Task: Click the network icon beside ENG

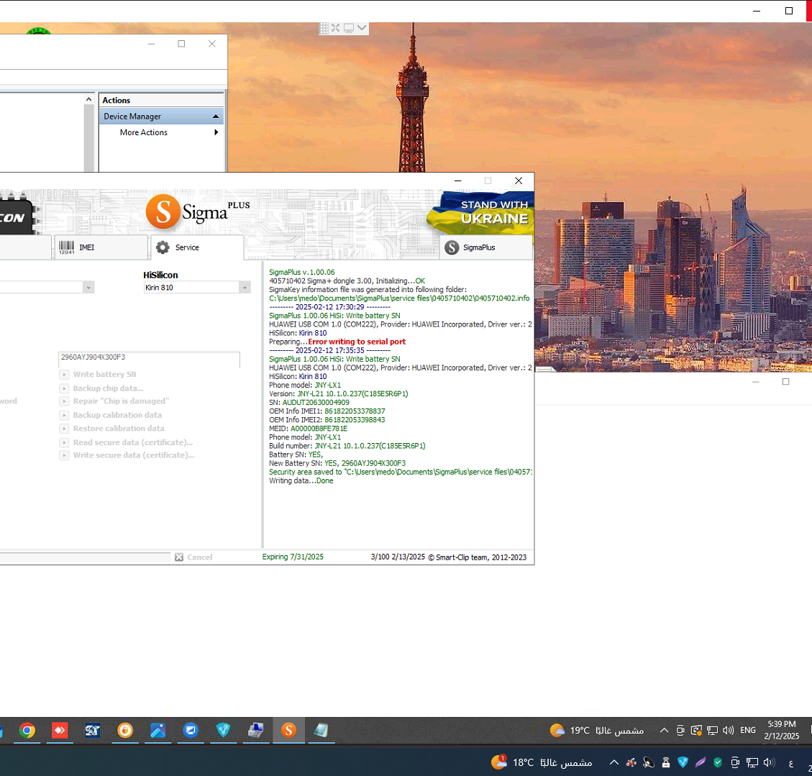Action: click(713, 731)
